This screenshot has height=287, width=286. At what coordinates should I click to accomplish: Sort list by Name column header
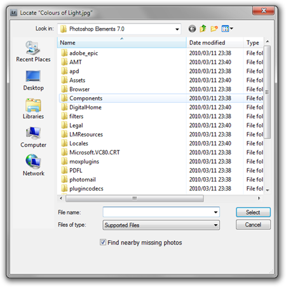click(122, 43)
